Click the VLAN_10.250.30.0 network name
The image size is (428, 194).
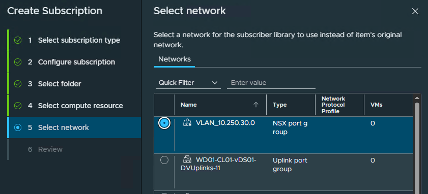tap(225, 123)
